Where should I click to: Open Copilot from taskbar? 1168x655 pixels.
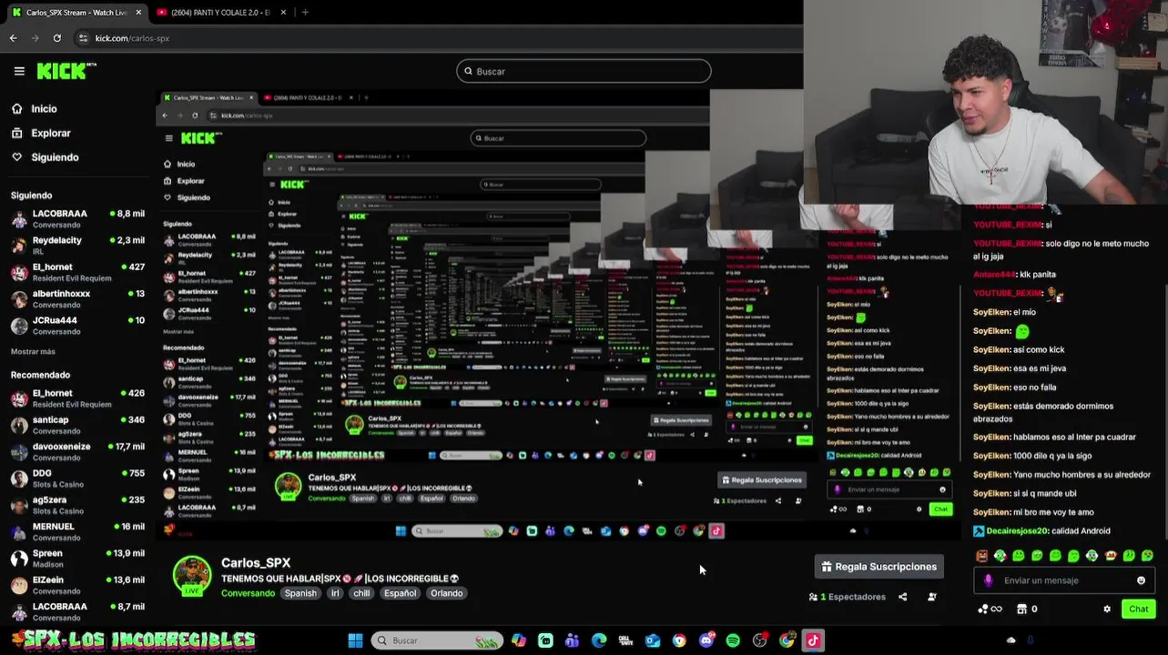tap(519, 640)
